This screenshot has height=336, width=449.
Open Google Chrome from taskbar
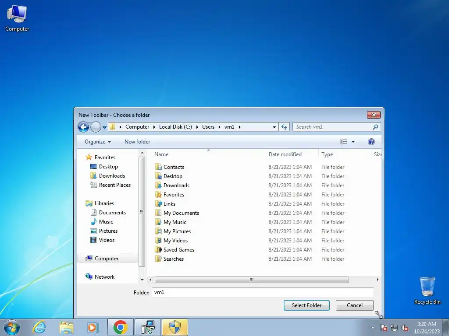tap(120, 327)
